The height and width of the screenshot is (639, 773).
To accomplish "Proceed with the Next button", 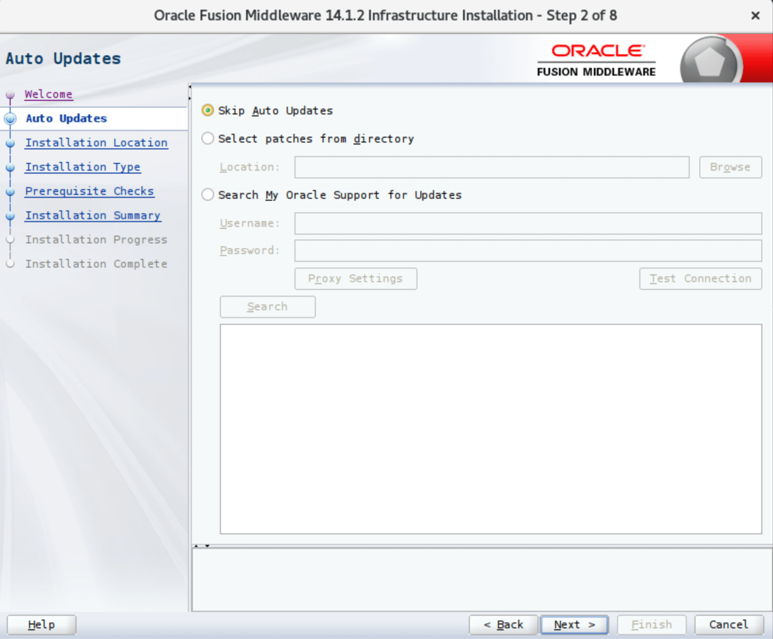I will point(574,624).
